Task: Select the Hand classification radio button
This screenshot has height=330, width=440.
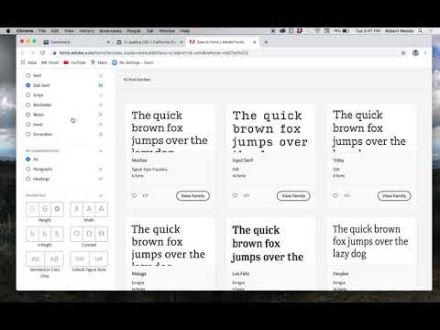Action: click(28, 125)
